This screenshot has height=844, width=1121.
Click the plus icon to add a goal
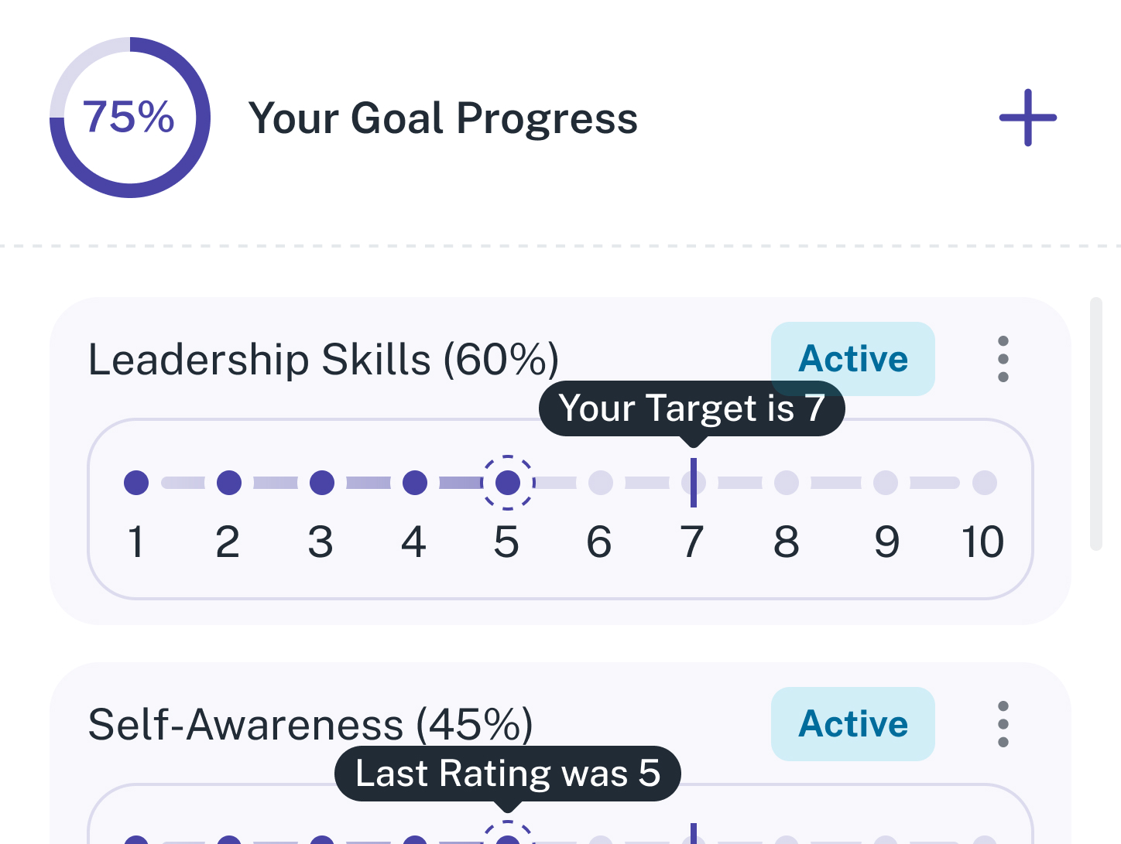1027,118
